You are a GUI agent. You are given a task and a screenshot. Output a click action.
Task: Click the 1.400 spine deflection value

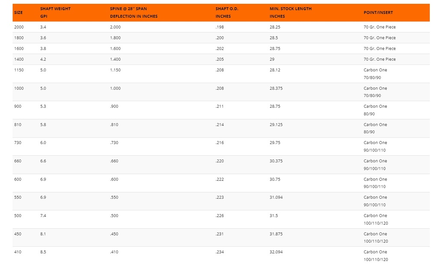click(115, 59)
